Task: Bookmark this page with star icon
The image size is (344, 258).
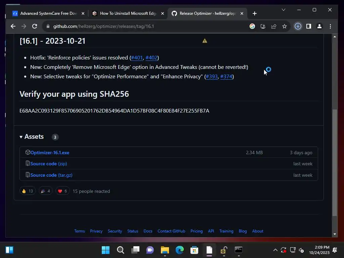Action: point(285,26)
